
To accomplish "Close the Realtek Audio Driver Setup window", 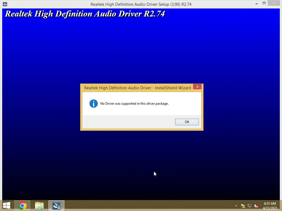I will click(x=274, y=3).
